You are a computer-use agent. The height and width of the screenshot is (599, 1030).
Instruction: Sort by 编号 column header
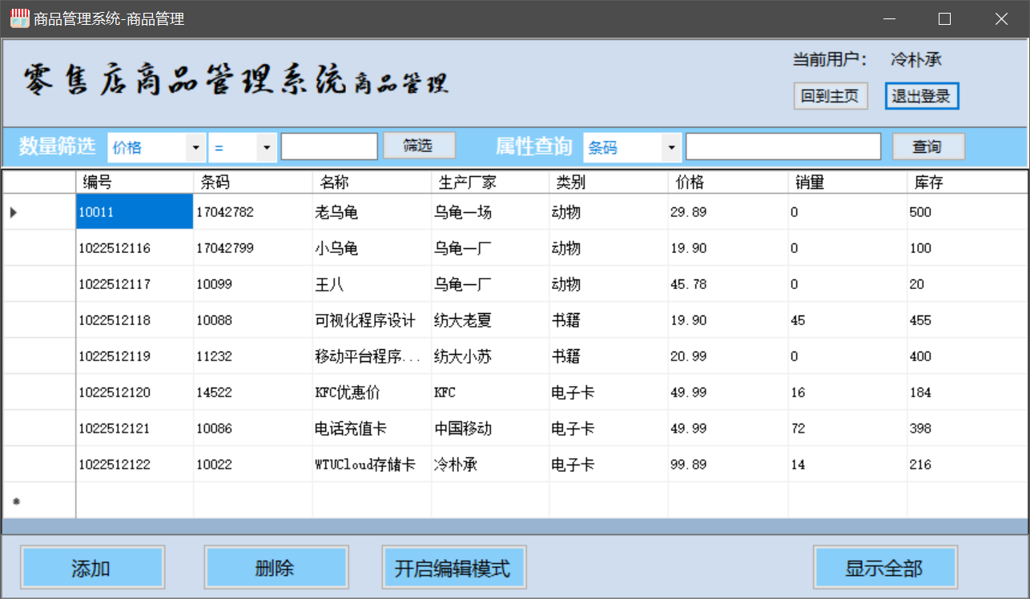pos(135,183)
